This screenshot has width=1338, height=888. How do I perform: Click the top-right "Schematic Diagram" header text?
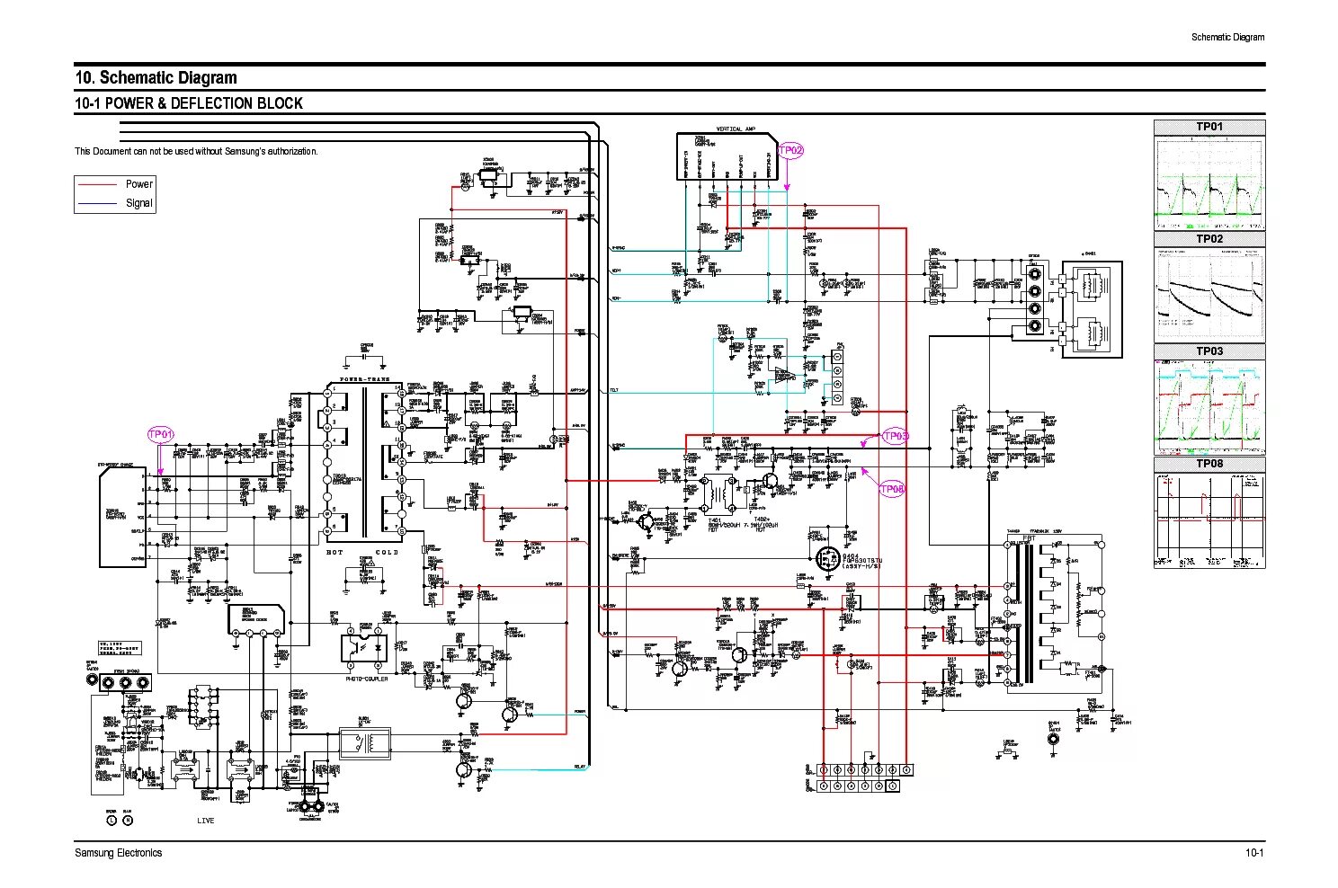click(1227, 37)
